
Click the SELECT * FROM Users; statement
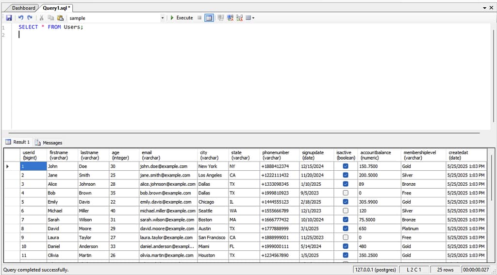(50, 27)
